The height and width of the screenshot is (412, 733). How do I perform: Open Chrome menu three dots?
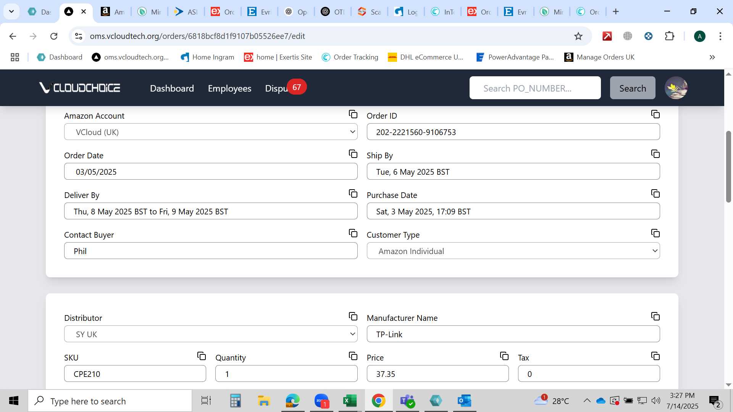coord(720,36)
